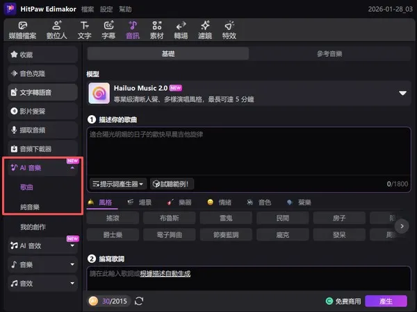The image size is (417, 312).
Task: Toggle the 民間 style tag
Action: click(282, 218)
